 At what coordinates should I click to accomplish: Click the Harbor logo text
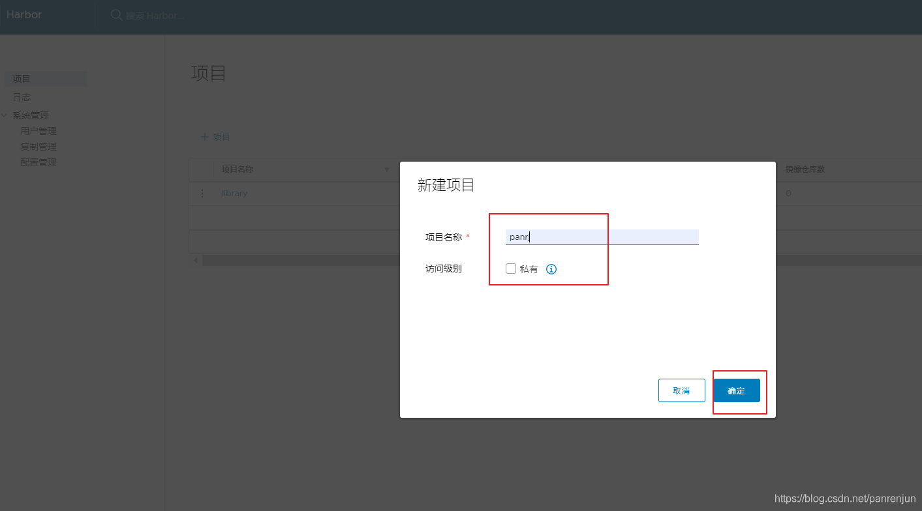coord(24,14)
